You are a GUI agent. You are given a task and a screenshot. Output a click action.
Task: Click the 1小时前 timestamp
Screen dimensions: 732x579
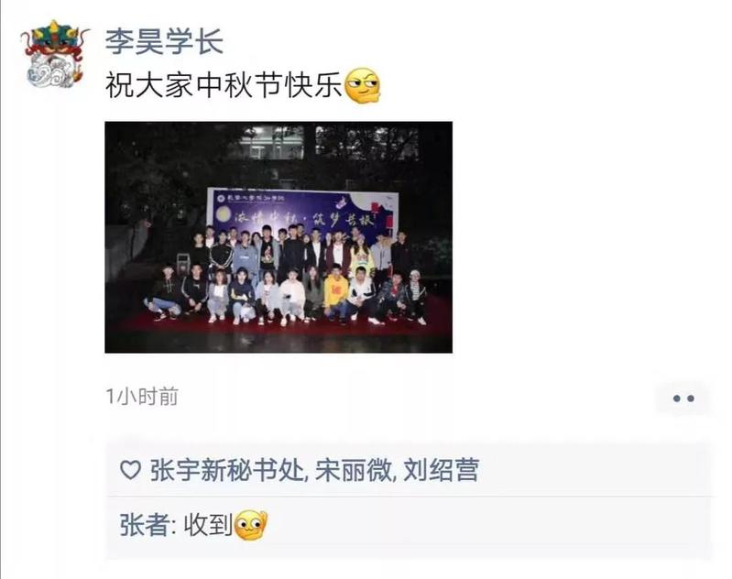pyautogui.click(x=142, y=397)
